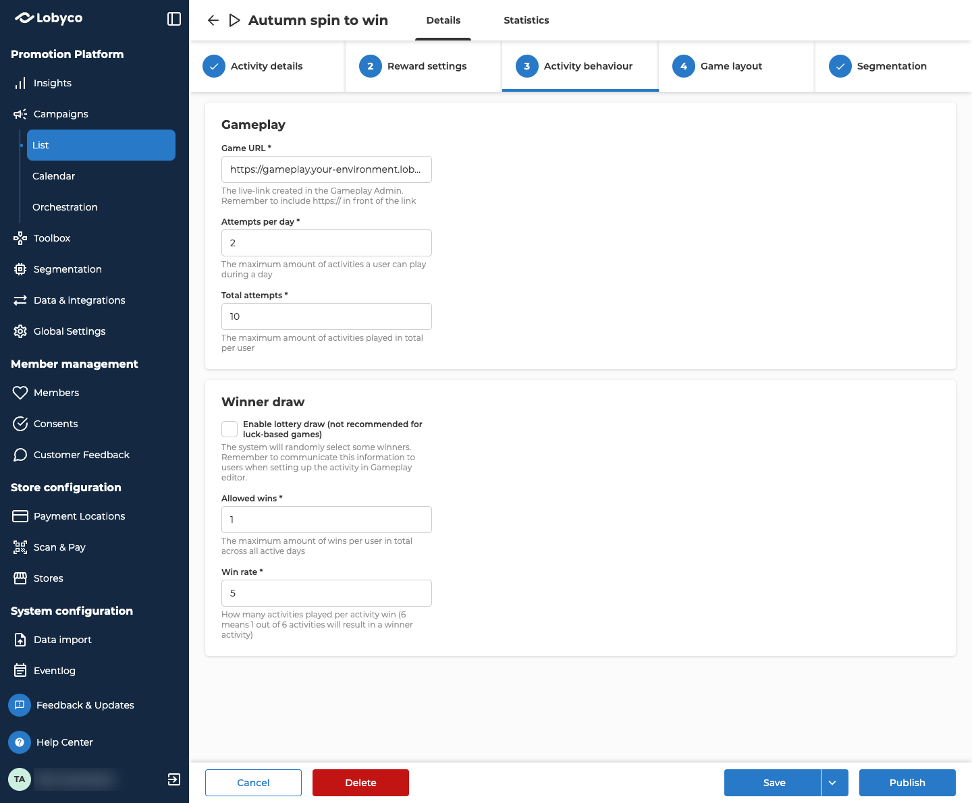This screenshot has height=803, width=972.
Task: Go back with the left arrow
Action: pos(213,20)
